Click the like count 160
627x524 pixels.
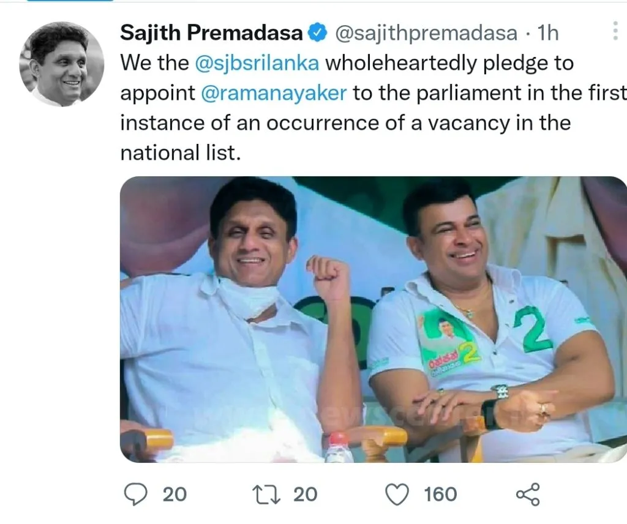point(441,495)
